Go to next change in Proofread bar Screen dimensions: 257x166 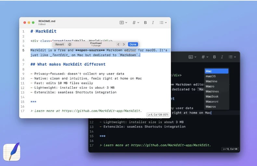tap(124, 44)
